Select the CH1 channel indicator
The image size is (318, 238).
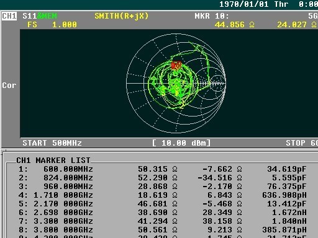[x=9, y=16]
